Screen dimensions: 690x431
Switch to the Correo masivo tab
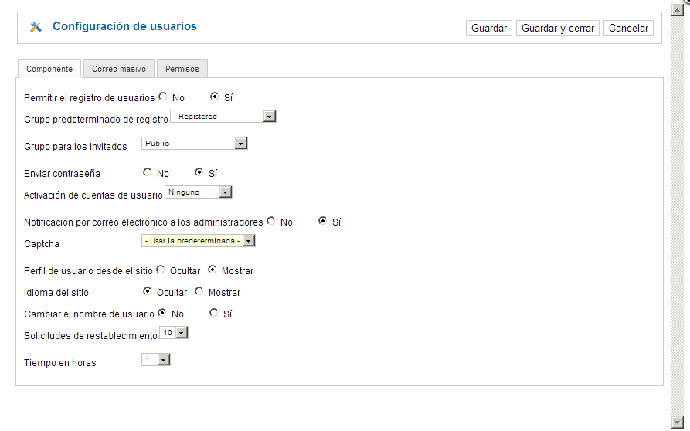click(x=119, y=69)
